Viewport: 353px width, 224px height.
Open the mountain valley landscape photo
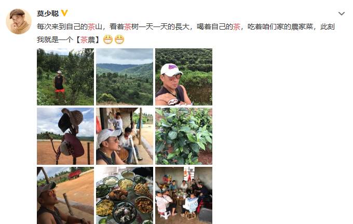(x=125, y=77)
